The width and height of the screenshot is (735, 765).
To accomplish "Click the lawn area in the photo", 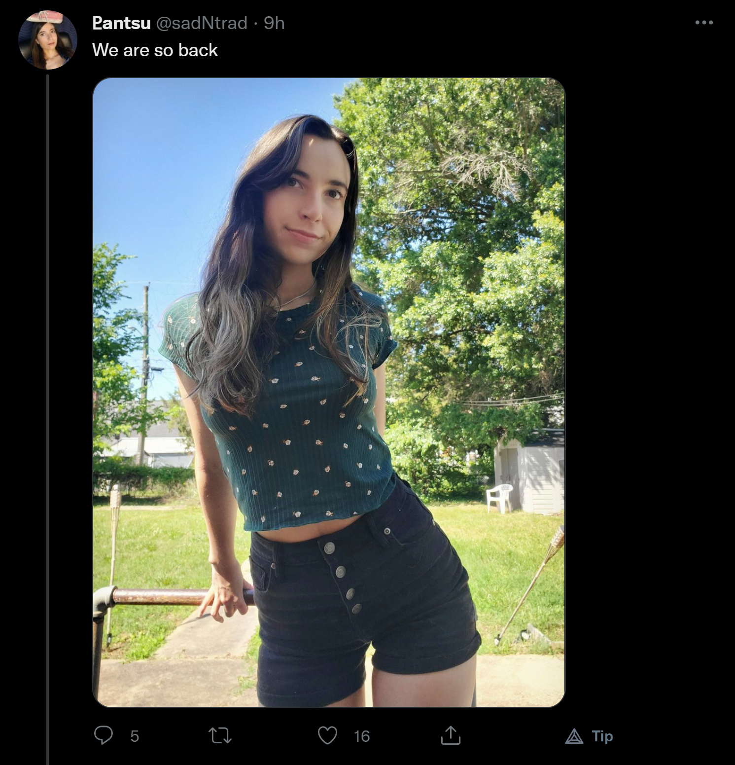I will point(513,567).
